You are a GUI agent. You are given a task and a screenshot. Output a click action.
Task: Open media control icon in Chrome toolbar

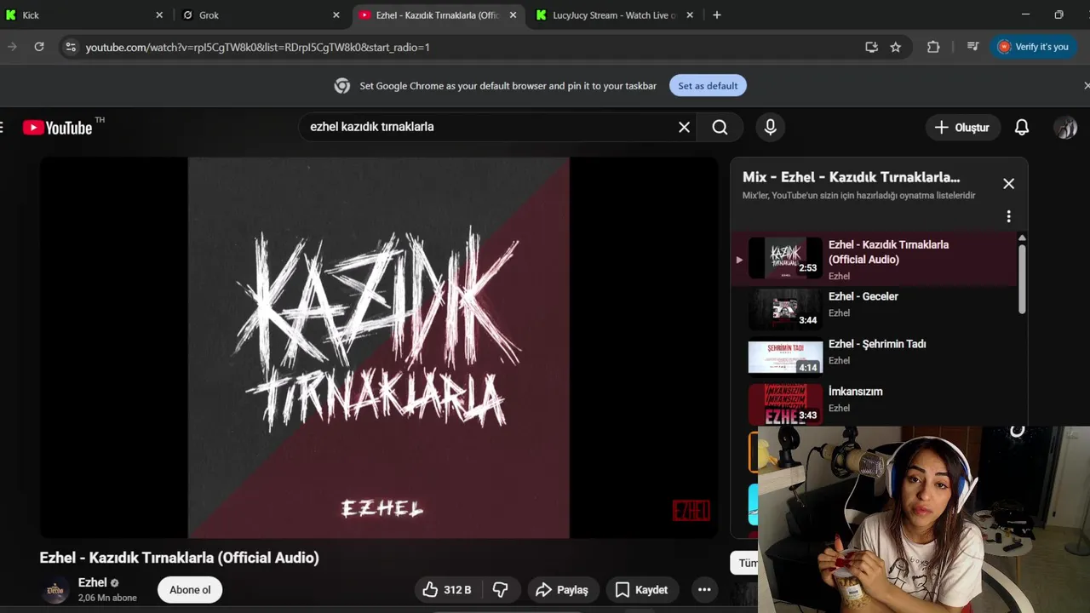coord(972,47)
